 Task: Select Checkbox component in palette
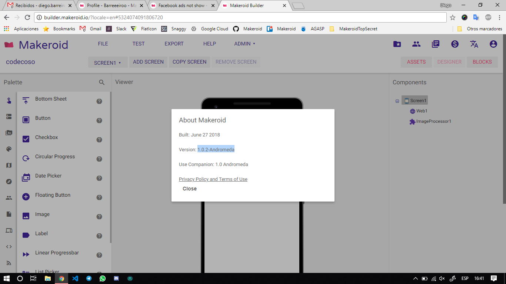pyautogui.click(x=46, y=138)
